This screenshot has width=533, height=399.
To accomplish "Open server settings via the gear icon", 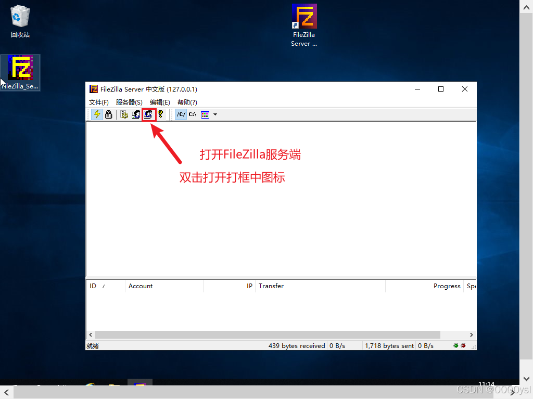I will [124, 114].
